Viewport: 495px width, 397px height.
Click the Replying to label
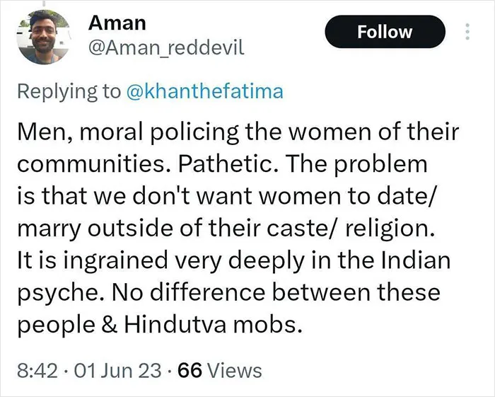pyautogui.click(x=69, y=91)
